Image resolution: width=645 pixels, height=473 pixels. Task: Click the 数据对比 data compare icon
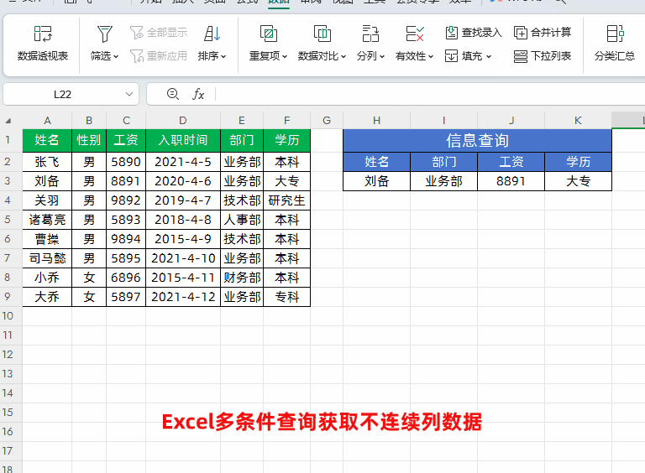click(322, 34)
